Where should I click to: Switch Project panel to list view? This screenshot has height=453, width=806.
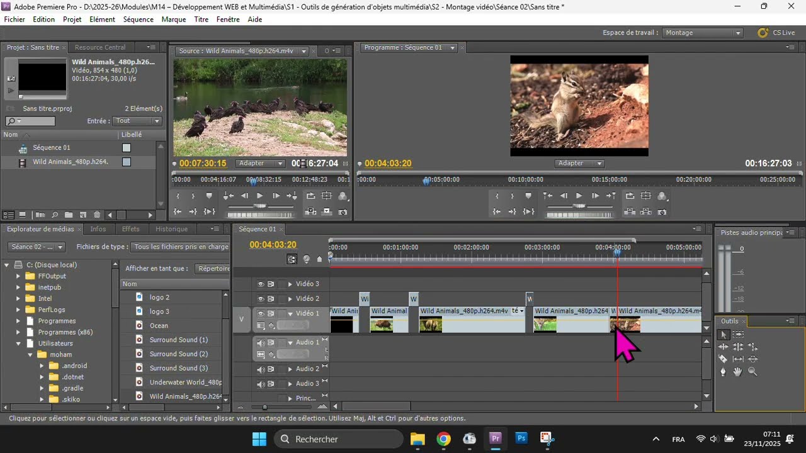(9, 215)
